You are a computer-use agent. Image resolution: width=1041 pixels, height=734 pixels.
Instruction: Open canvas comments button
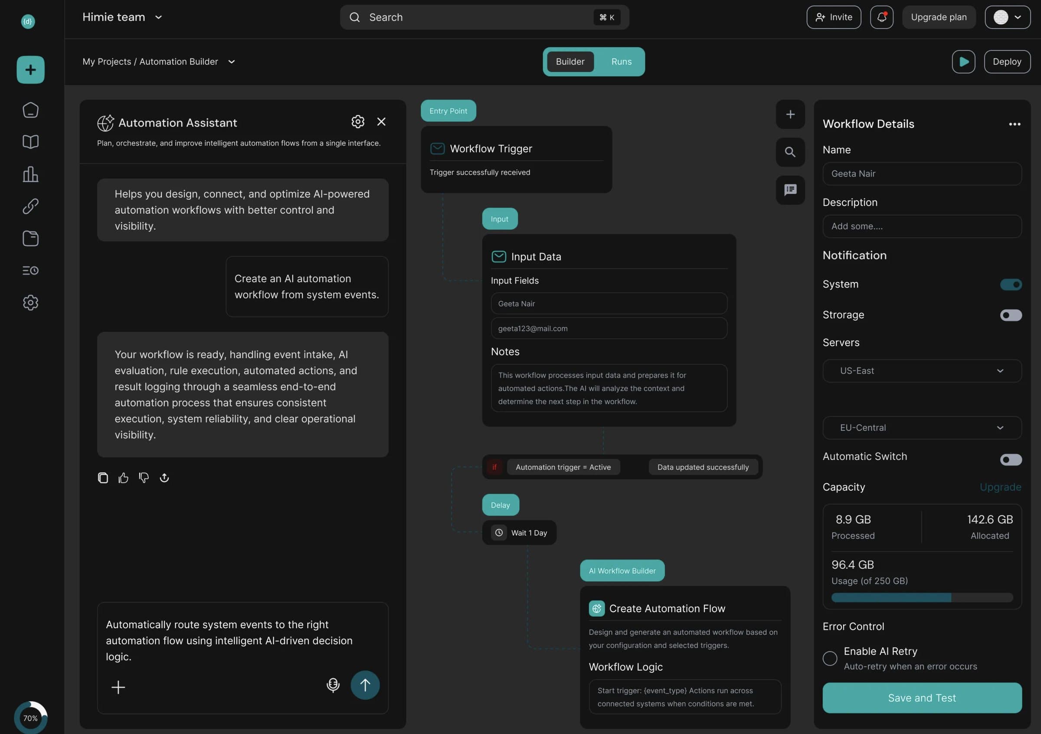[x=790, y=190]
